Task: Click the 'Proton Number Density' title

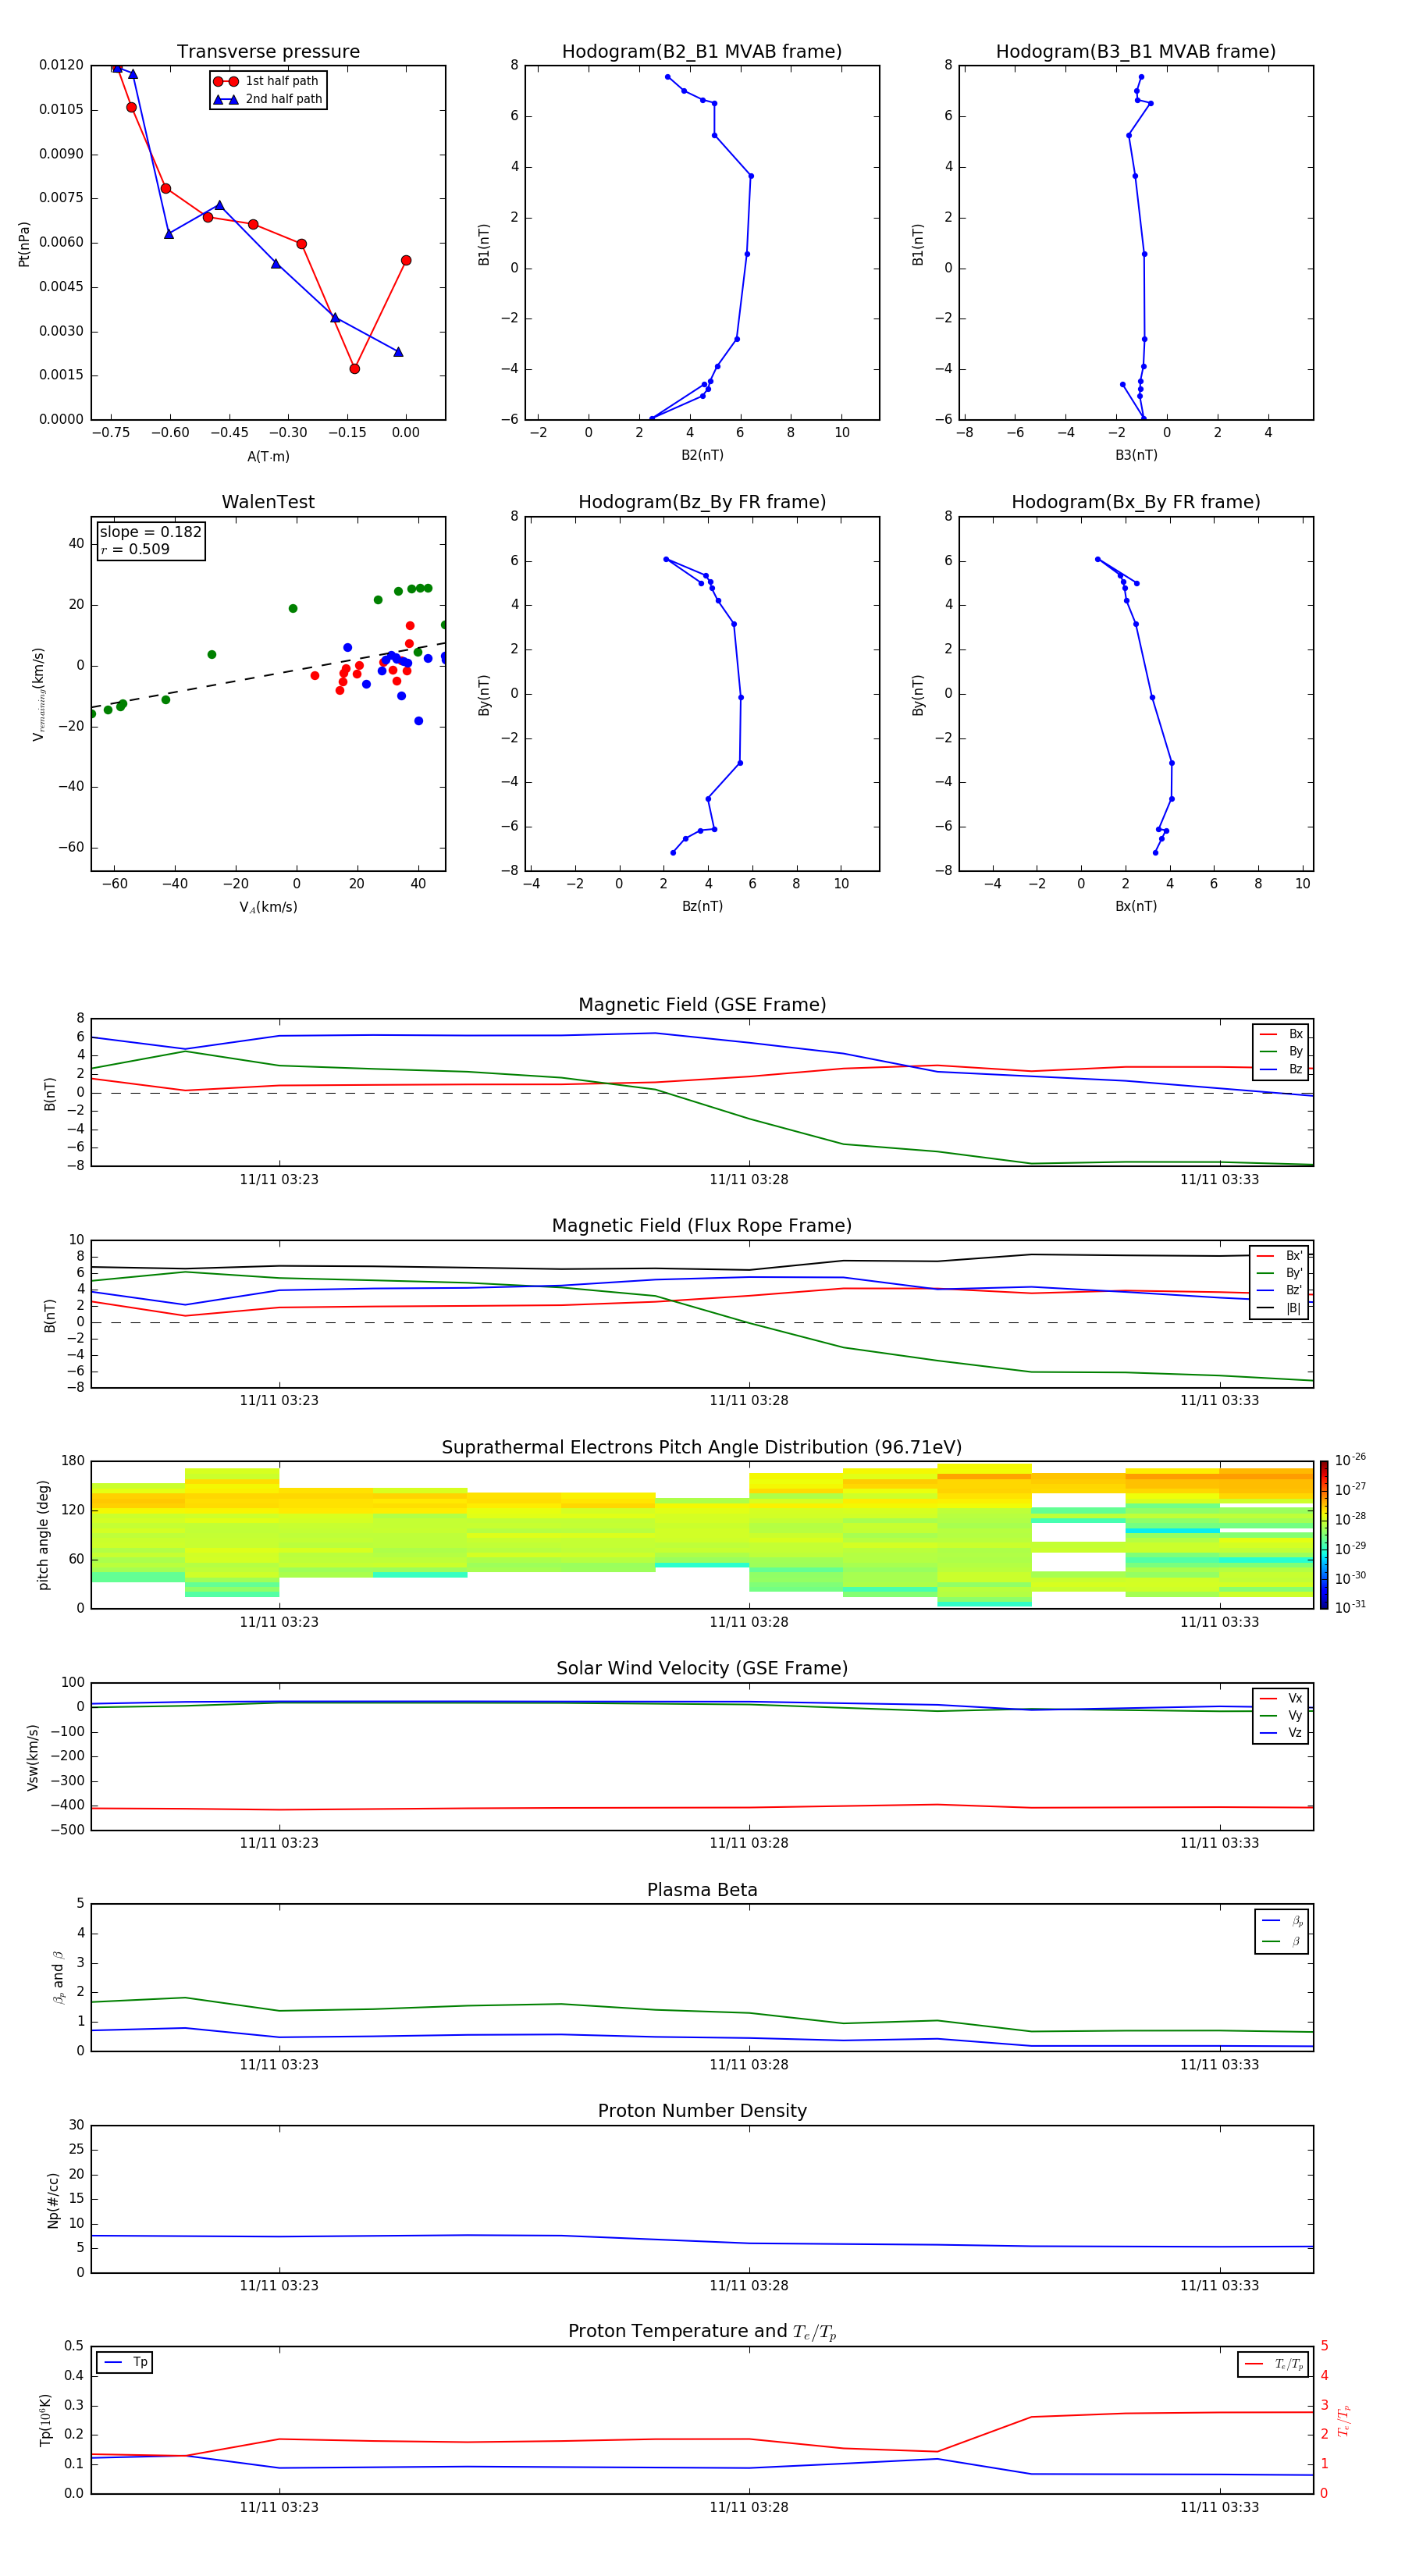Action: (702, 2111)
